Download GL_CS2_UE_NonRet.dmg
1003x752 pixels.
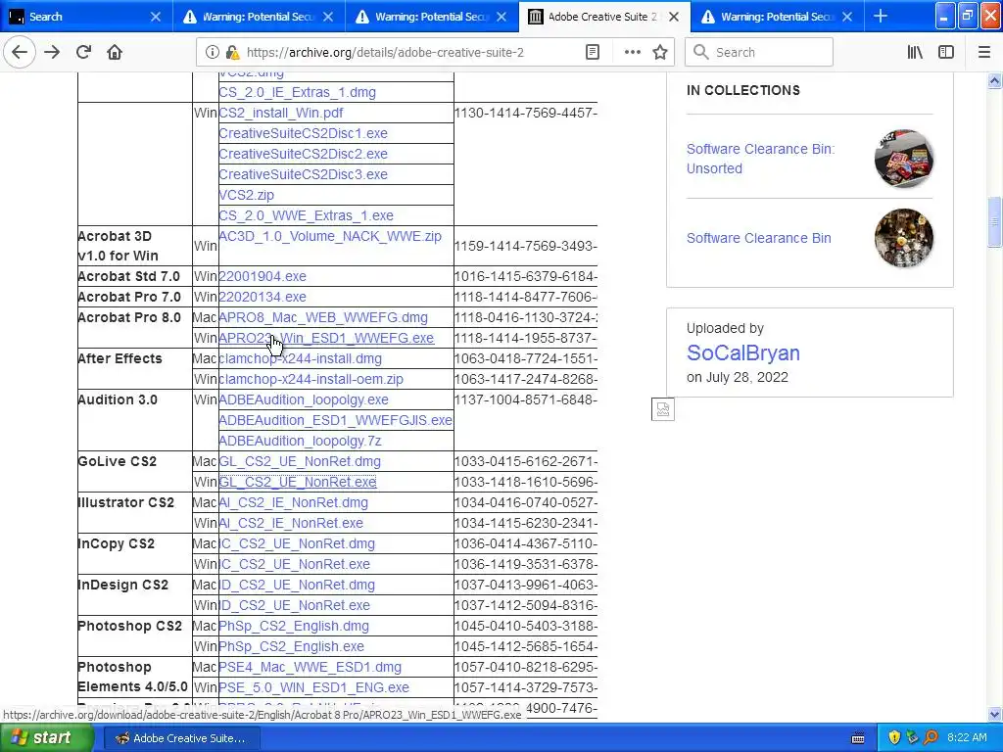pyautogui.click(x=300, y=461)
